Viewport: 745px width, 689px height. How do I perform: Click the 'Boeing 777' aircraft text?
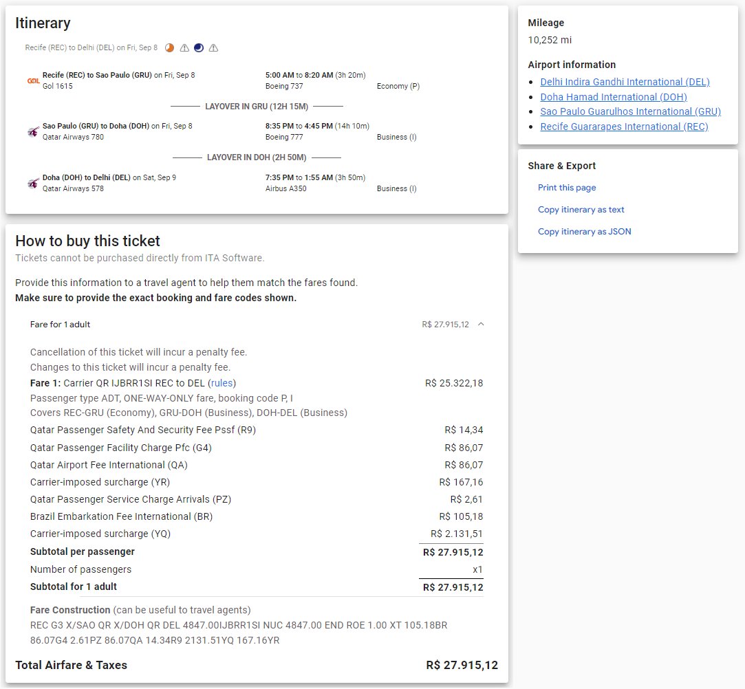(284, 137)
